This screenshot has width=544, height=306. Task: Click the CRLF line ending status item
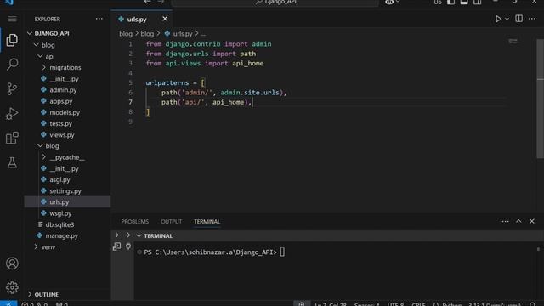418,304
